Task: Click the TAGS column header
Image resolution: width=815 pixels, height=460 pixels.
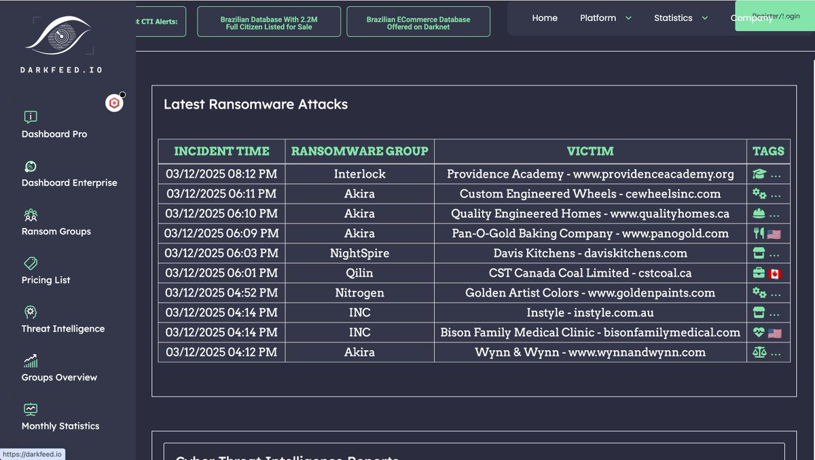Action: pyautogui.click(x=768, y=151)
